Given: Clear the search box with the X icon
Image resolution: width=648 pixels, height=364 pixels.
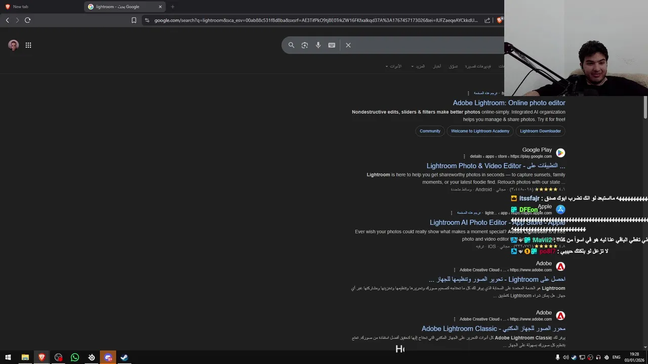Looking at the screenshot, I should [348, 45].
